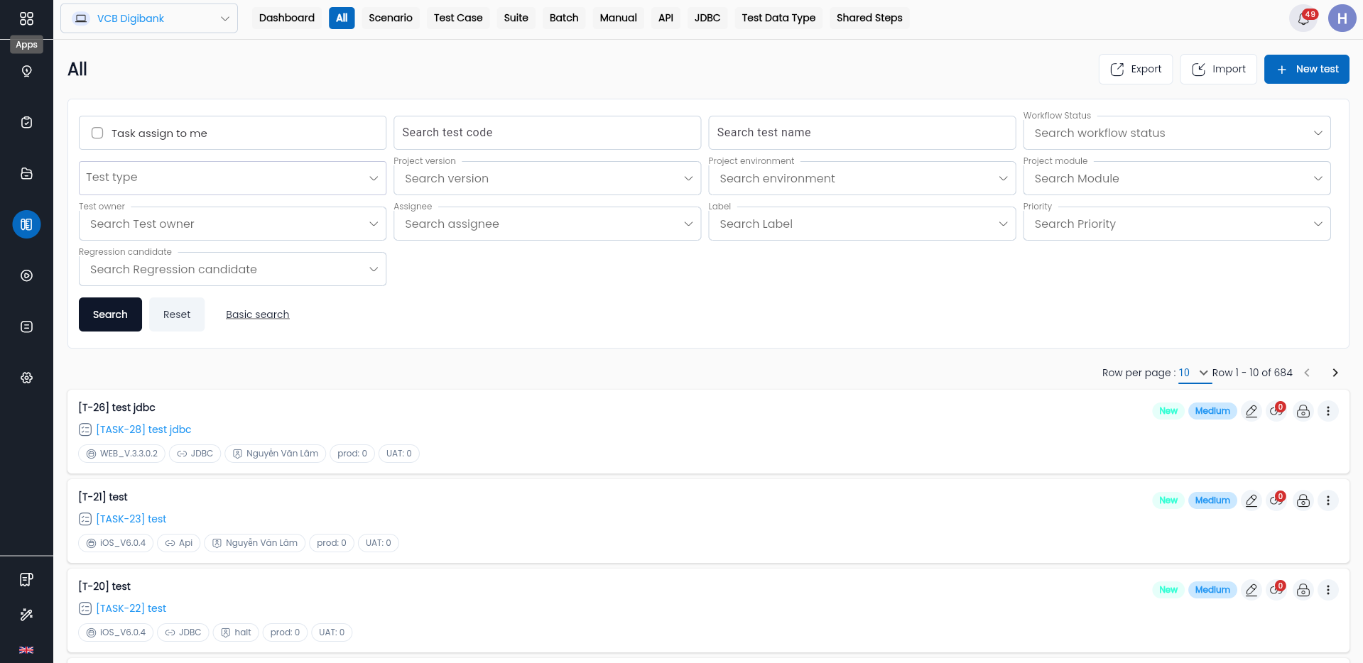Go to next page of results
The height and width of the screenshot is (663, 1363).
(x=1335, y=373)
